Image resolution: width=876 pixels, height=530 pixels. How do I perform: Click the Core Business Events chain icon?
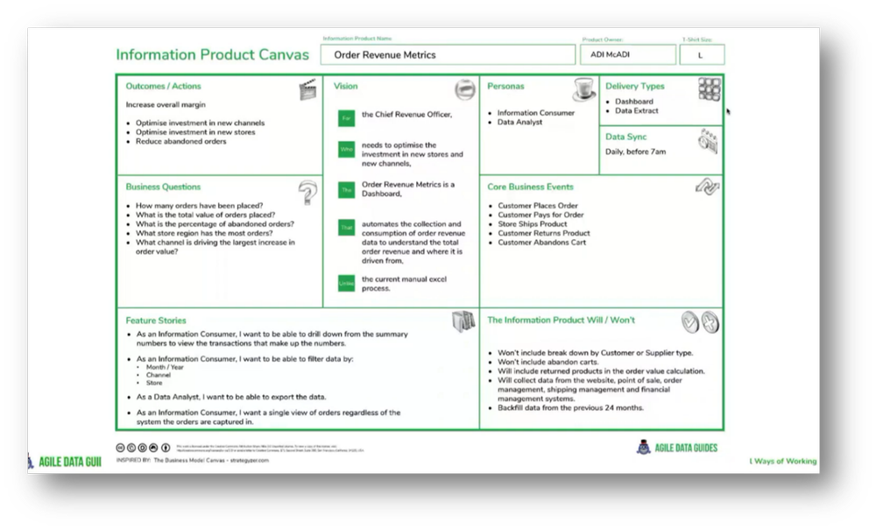coord(707,187)
